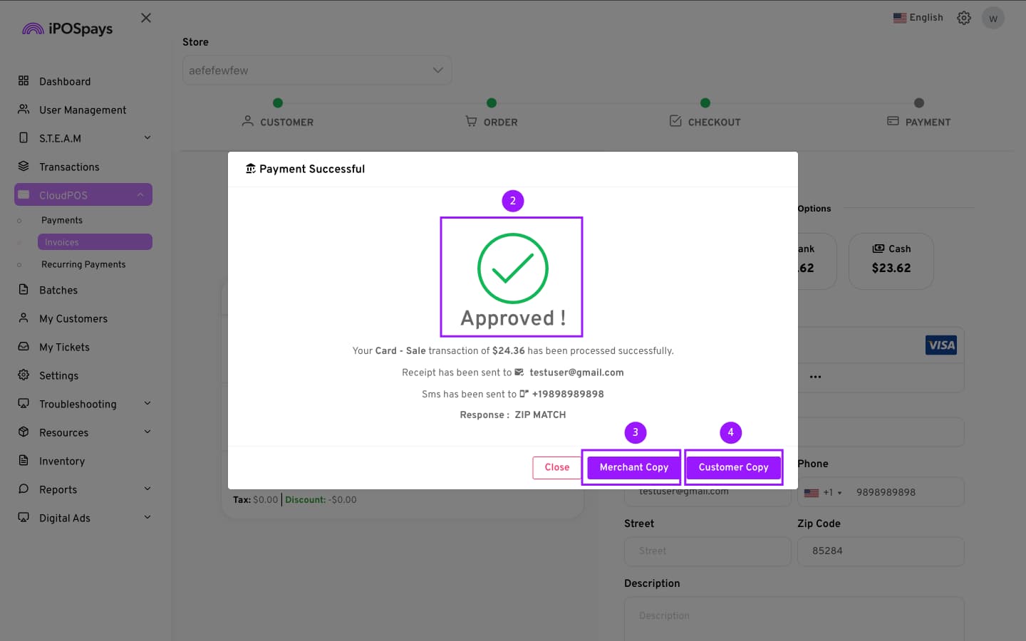This screenshot has height=641, width=1026.
Task: Close the Payment Successful dialog
Action: (556, 467)
